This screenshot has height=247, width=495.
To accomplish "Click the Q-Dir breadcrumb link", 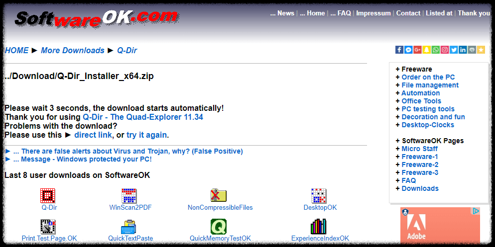I will coord(127,50).
